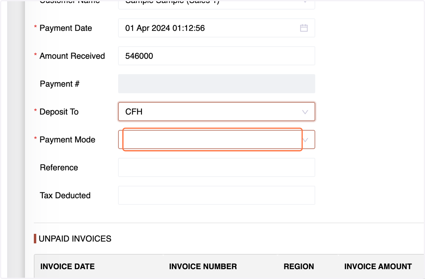This screenshot has width=425, height=279.
Task: Open the Payment Date calendar picker icon
Action: (x=304, y=28)
